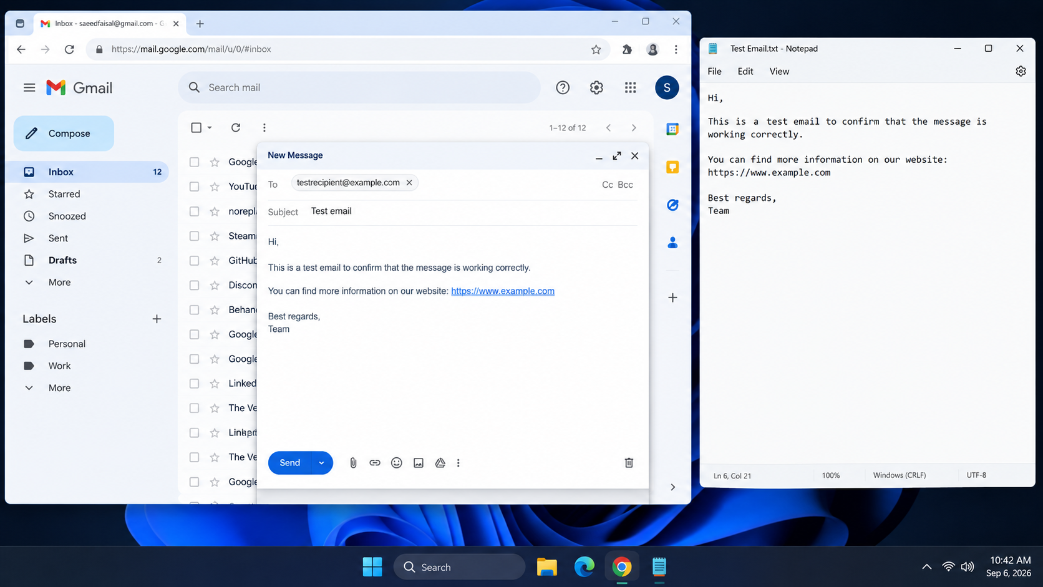Bookmark this tab with star icon
1043x587 pixels.
coord(596,49)
